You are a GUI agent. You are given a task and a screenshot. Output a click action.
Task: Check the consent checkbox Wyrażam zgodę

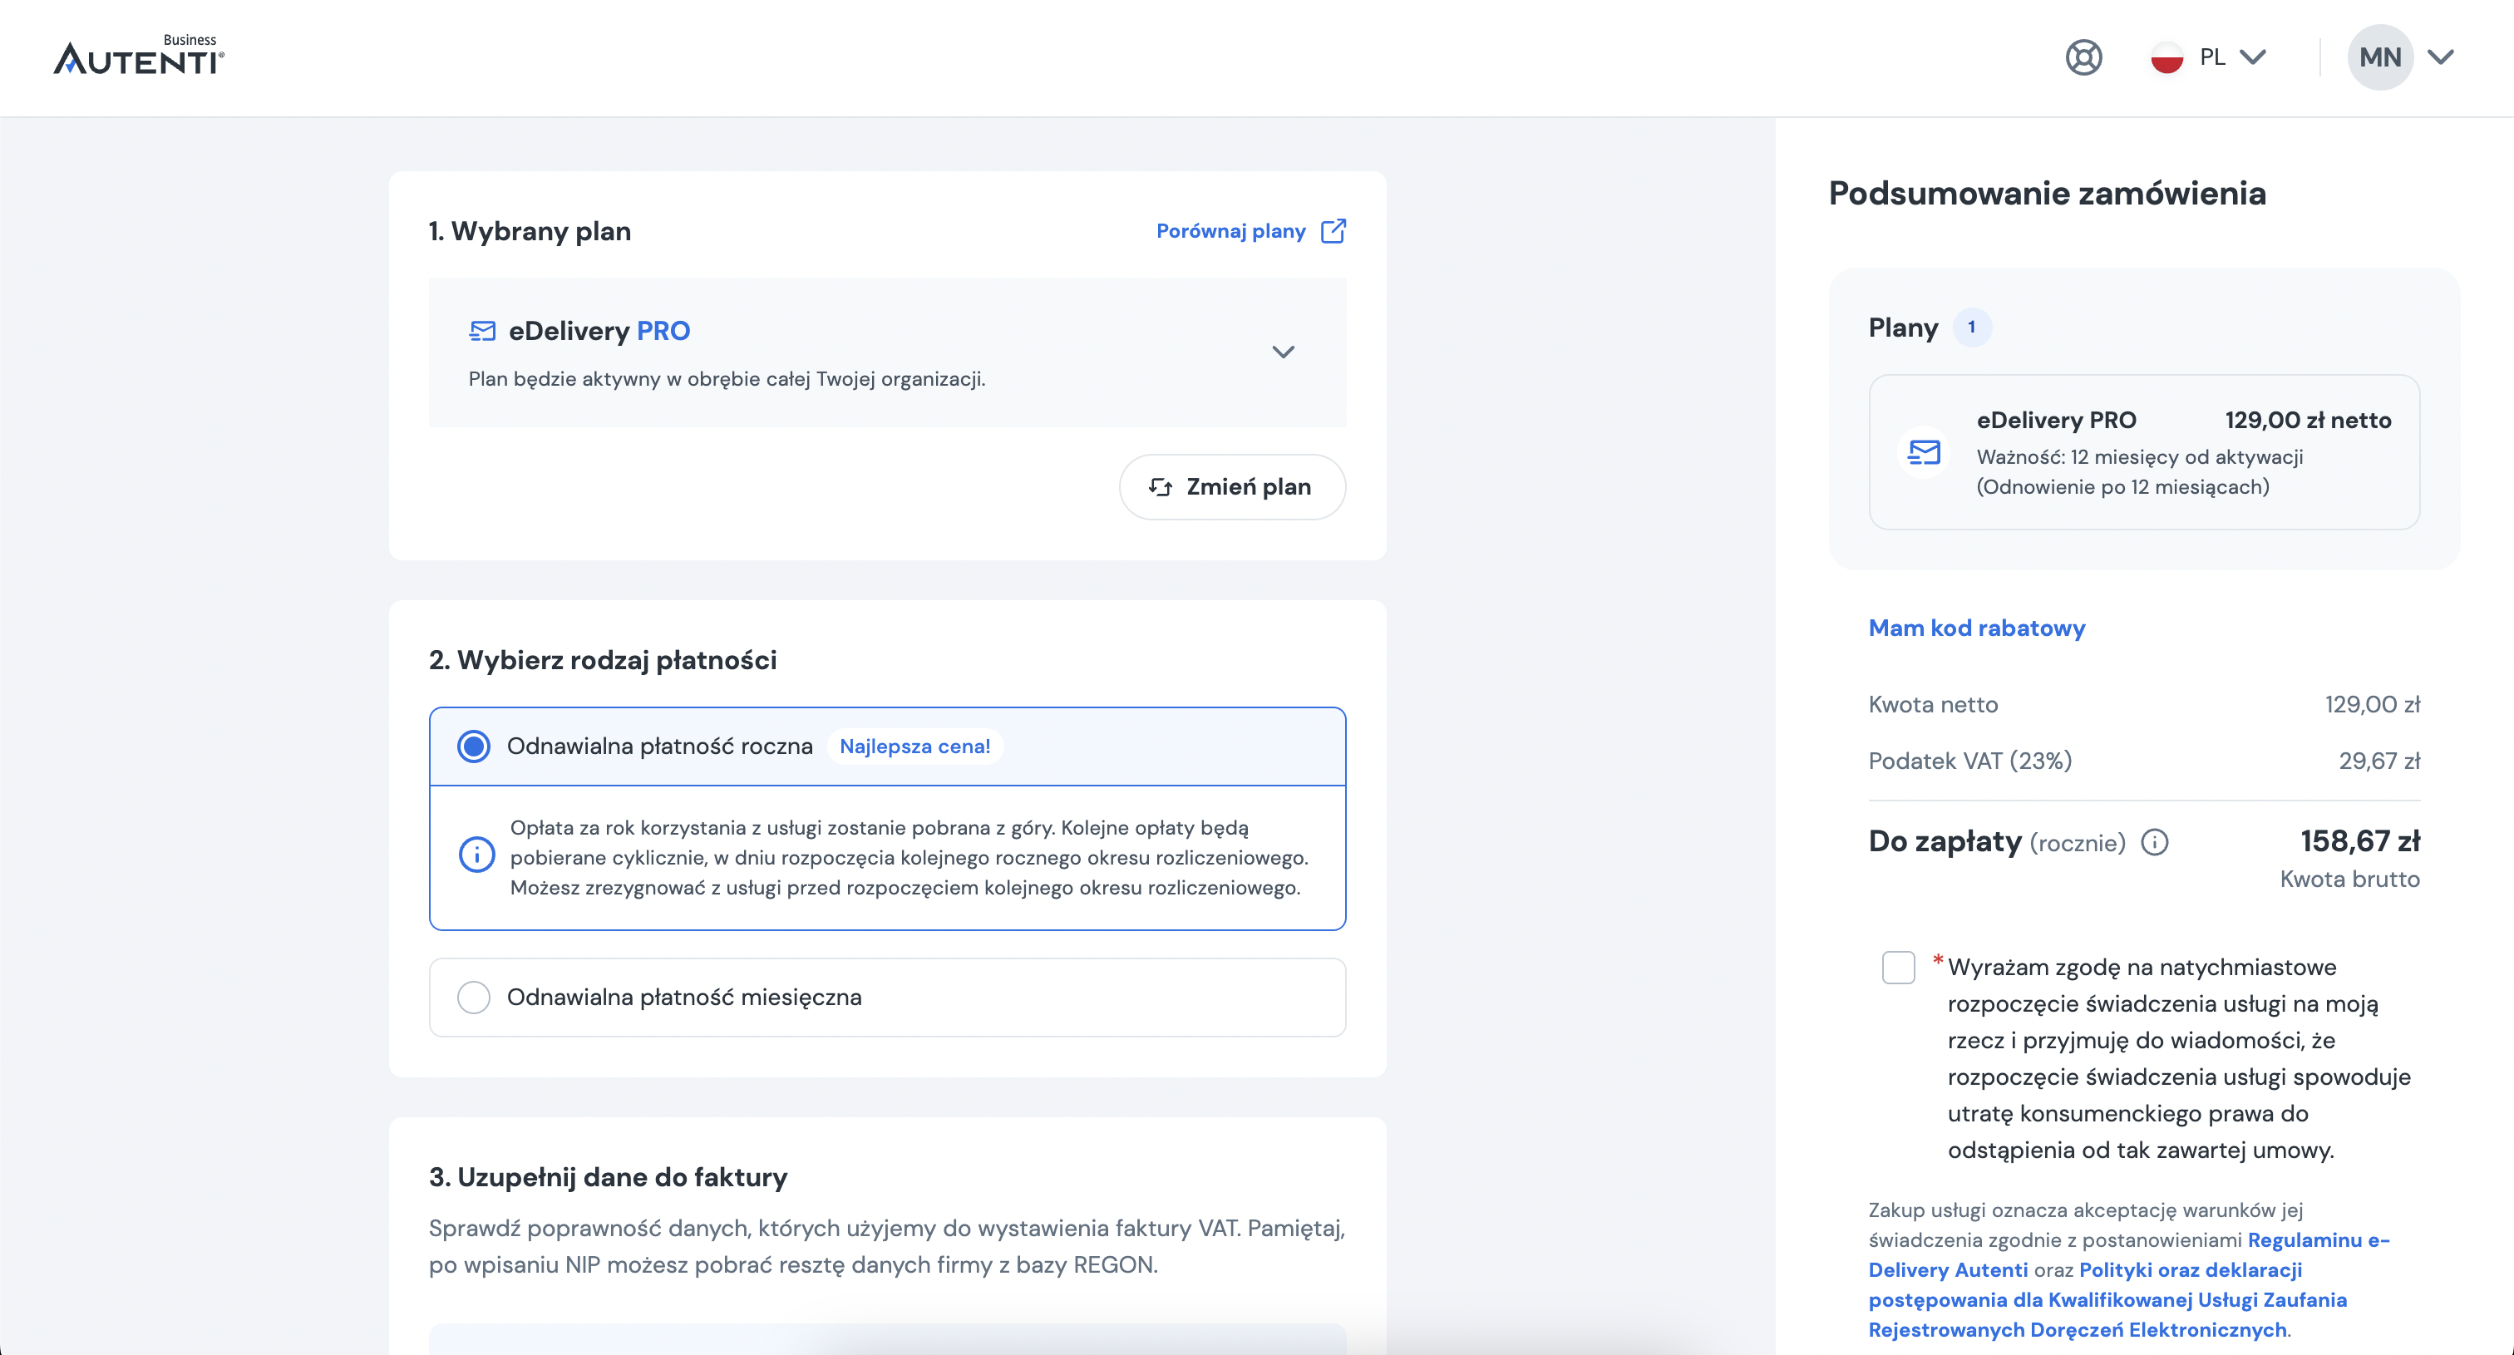click(x=1898, y=968)
